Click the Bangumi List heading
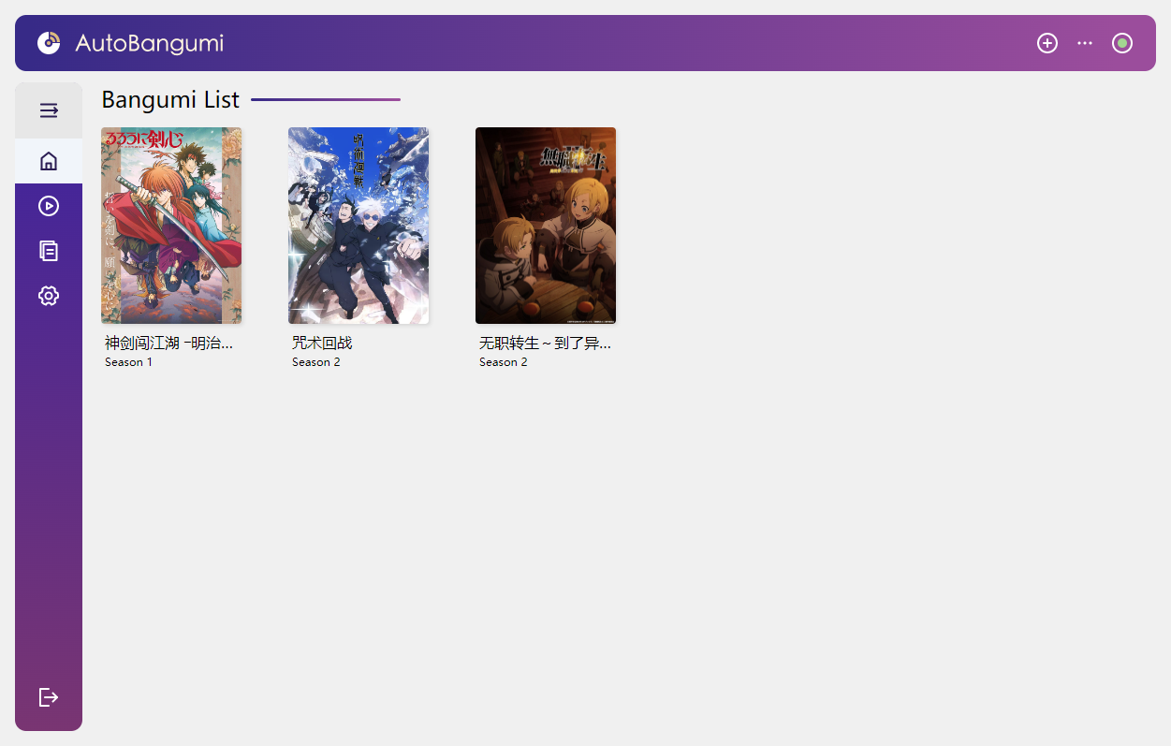 coord(170,100)
